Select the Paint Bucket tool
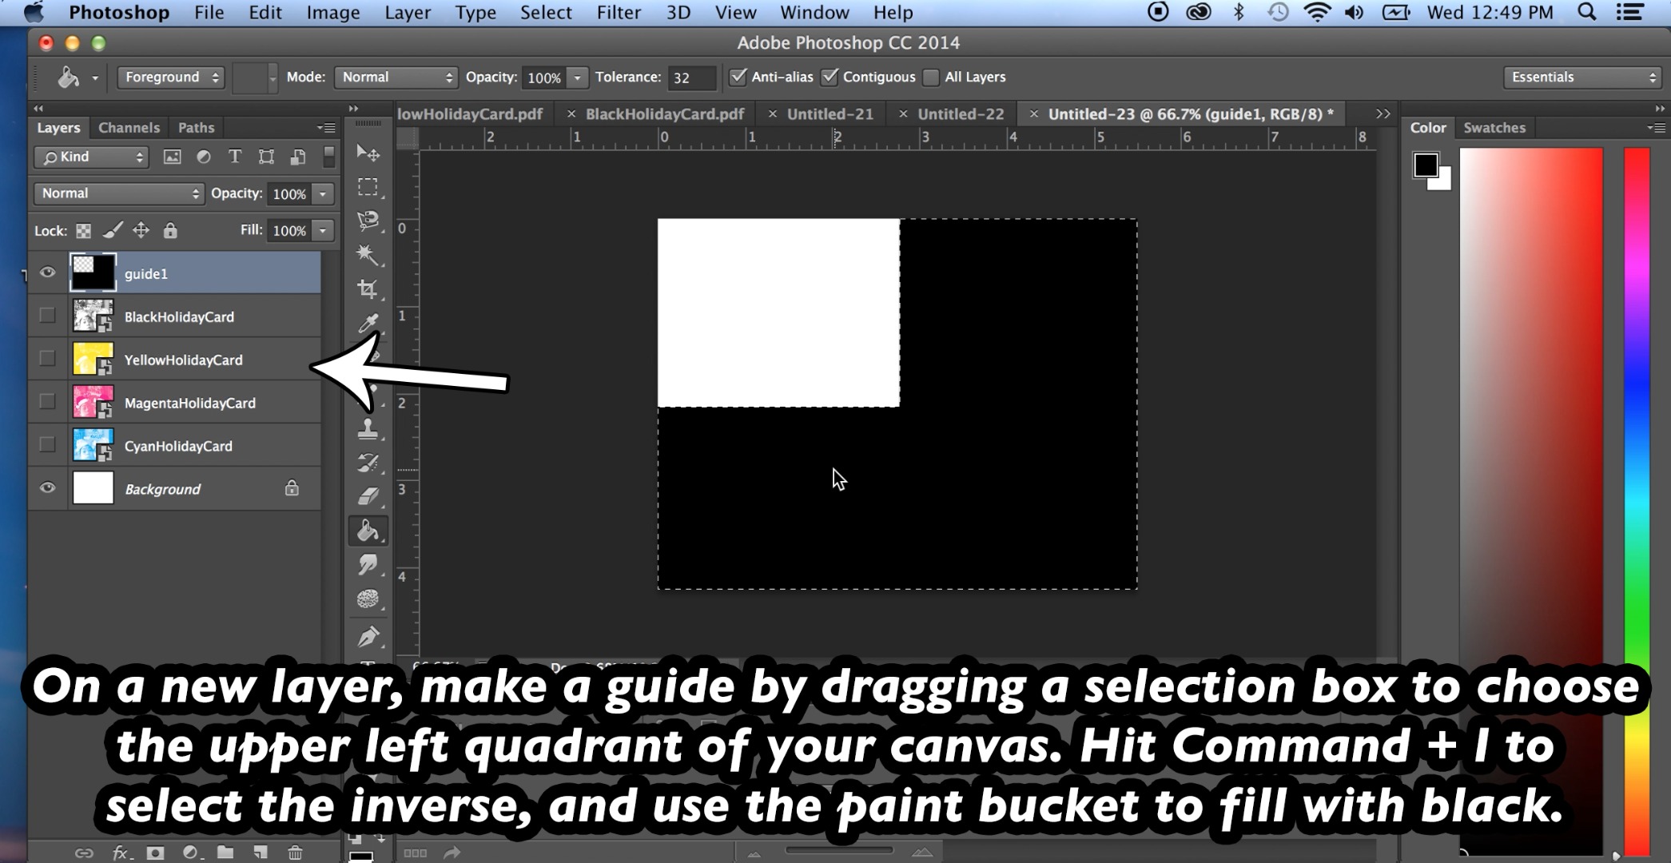 (368, 530)
